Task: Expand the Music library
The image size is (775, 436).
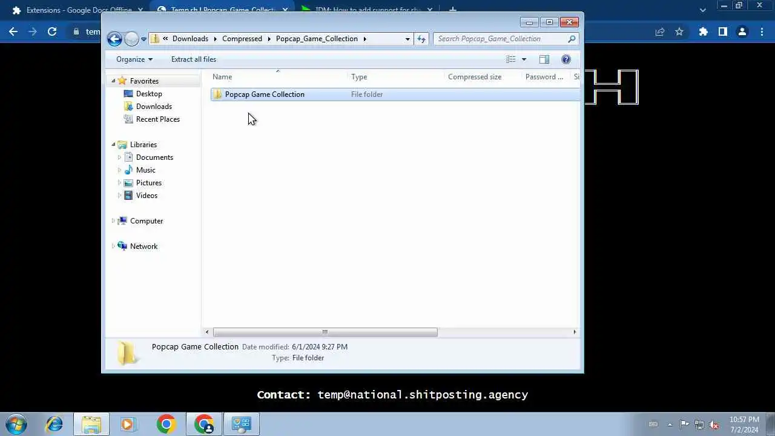Action: pyautogui.click(x=119, y=170)
